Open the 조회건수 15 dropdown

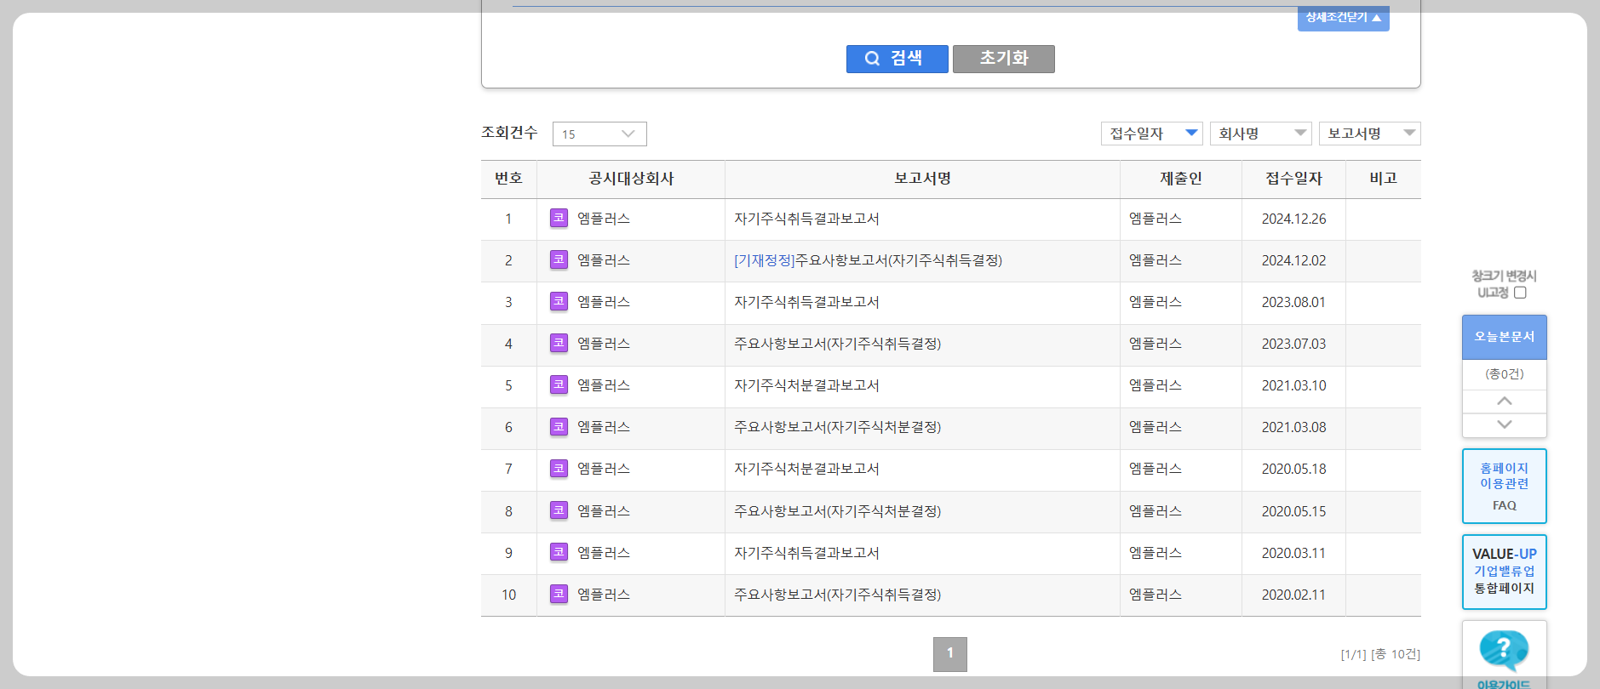(599, 134)
